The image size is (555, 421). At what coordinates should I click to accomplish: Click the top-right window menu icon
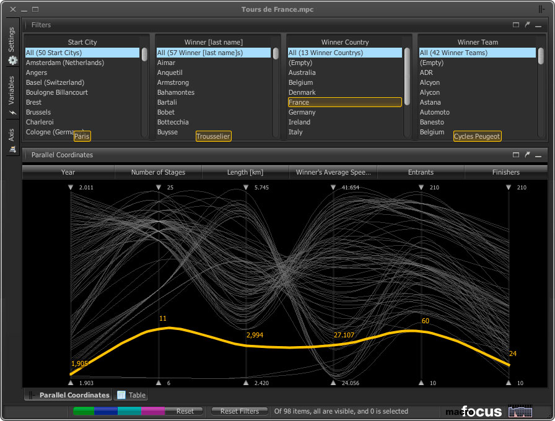click(x=542, y=9)
